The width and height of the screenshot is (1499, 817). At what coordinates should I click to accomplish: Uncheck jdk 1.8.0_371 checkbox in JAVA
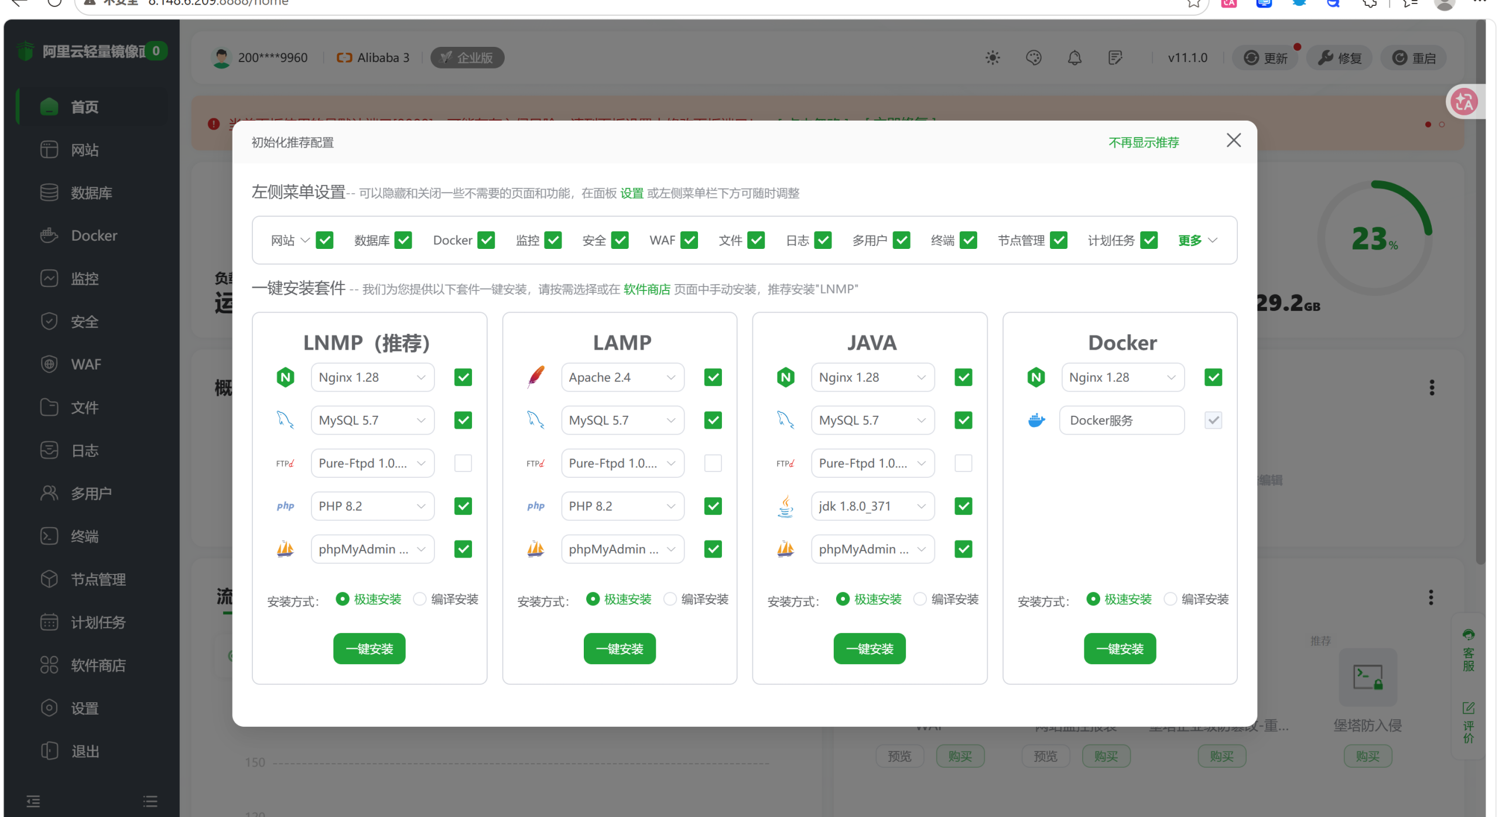click(x=963, y=506)
